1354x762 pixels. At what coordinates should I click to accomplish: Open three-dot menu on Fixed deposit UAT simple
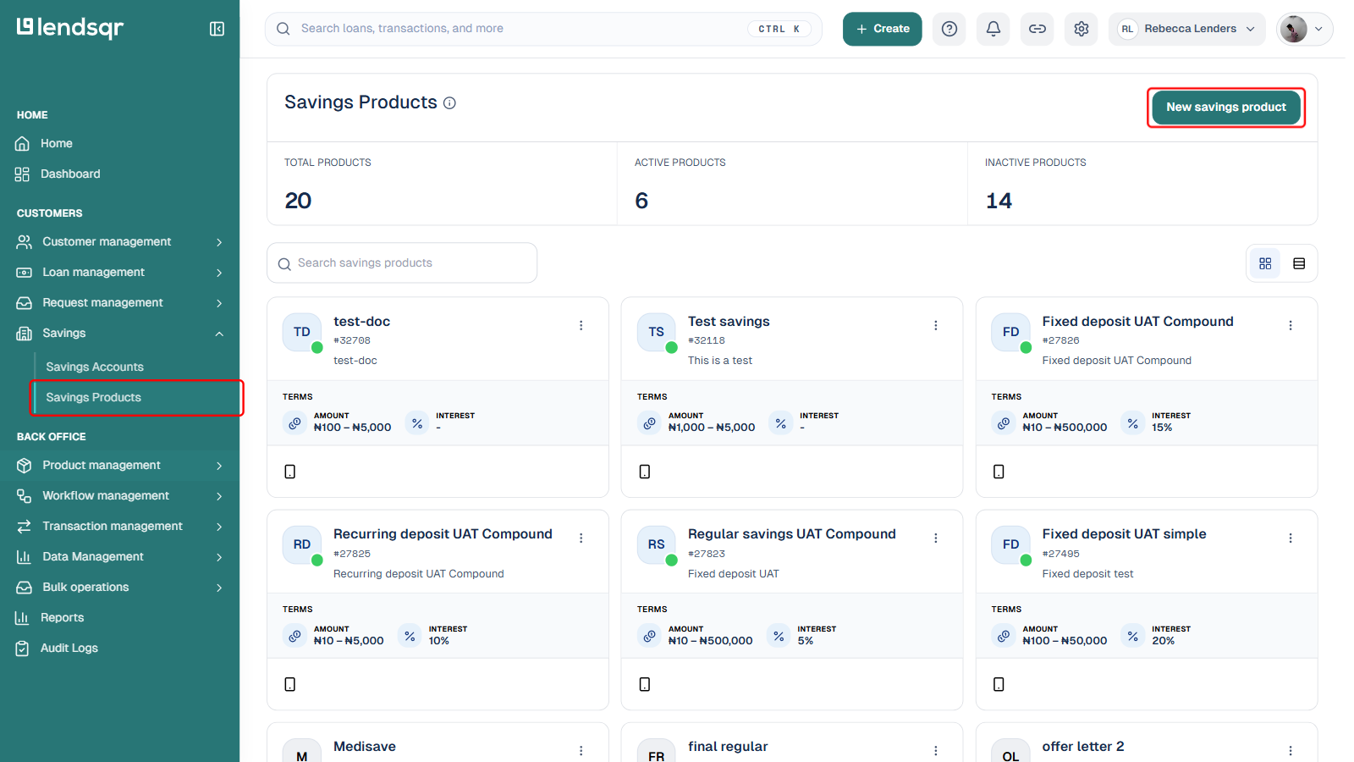coord(1291,538)
